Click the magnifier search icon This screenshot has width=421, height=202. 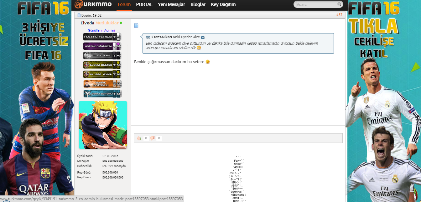click(x=339, y=4)
